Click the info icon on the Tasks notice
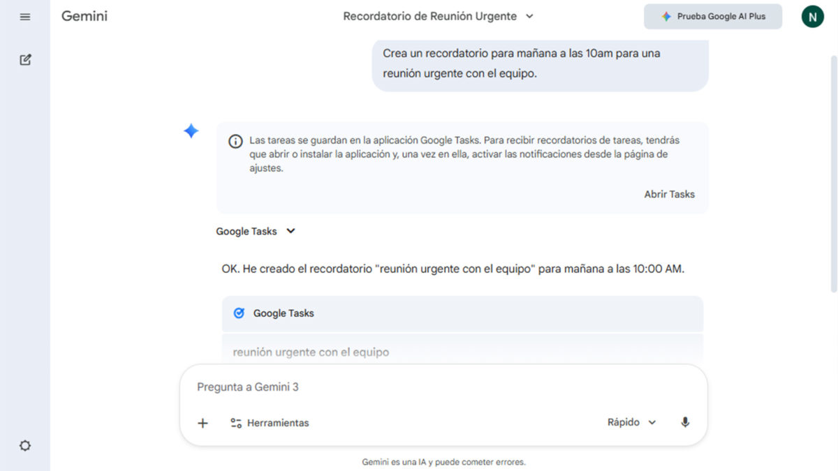Screen dimensions: 838x471 coord(235,140)
